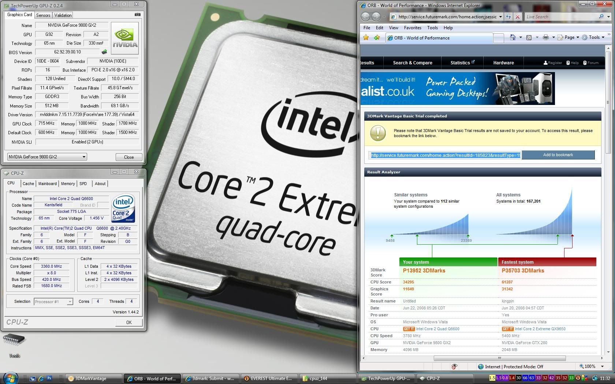Switch to the Sensors tab in GPU-Z
The image size is (615, 384).
43,15
